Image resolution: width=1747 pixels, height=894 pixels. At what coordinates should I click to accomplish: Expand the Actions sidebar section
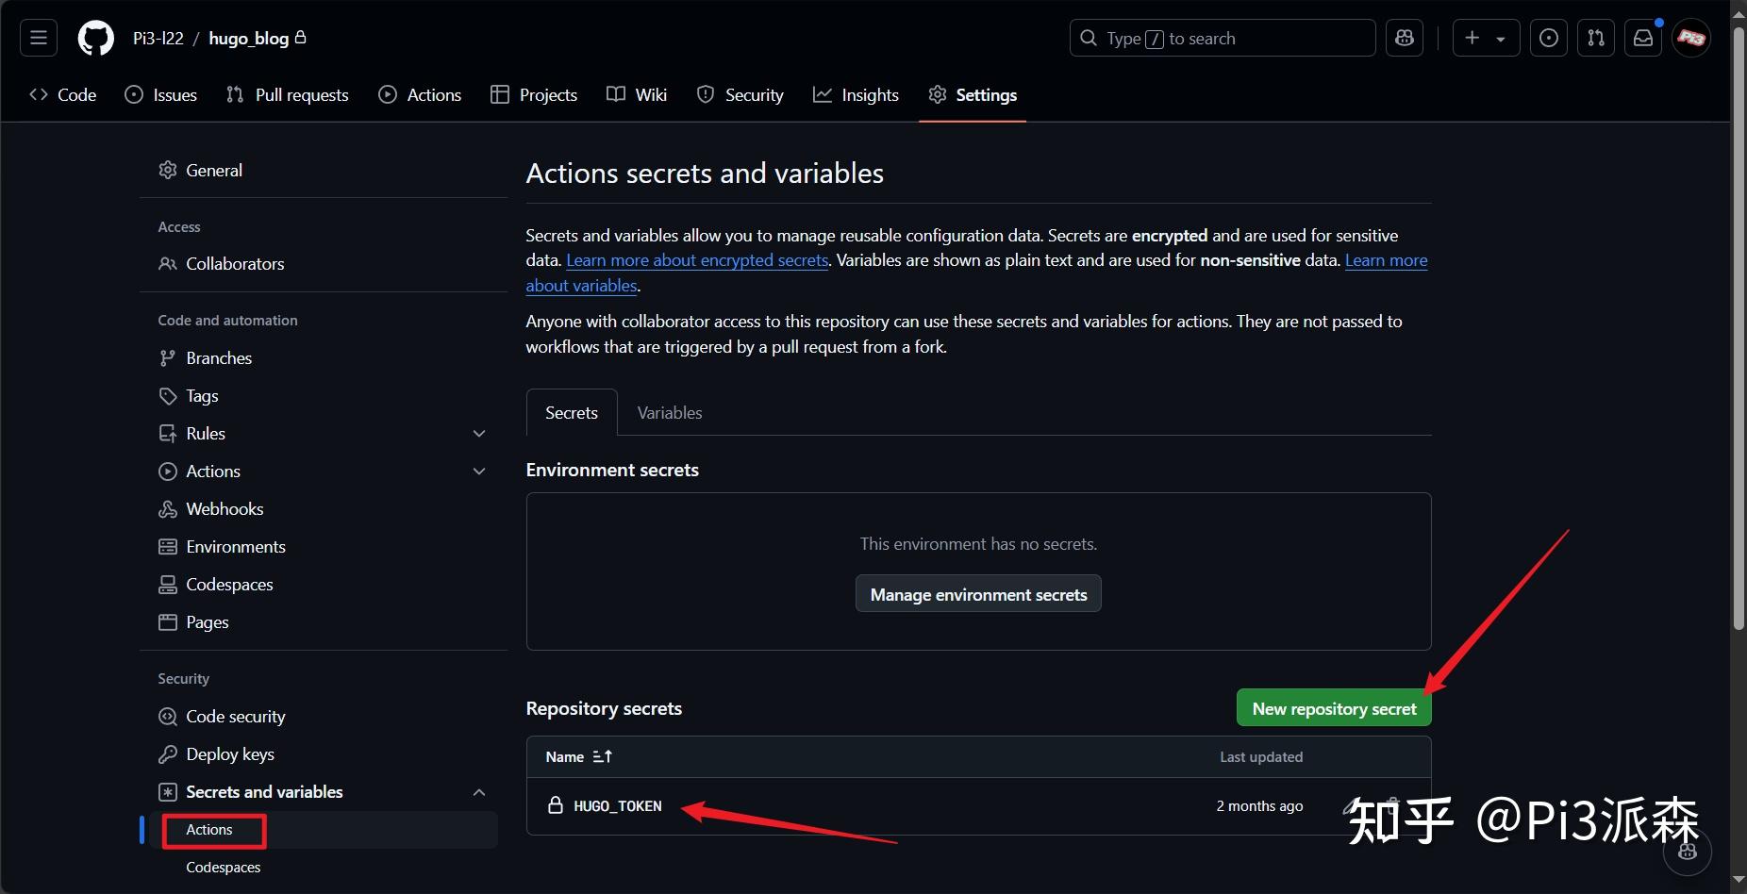(478, 472)
